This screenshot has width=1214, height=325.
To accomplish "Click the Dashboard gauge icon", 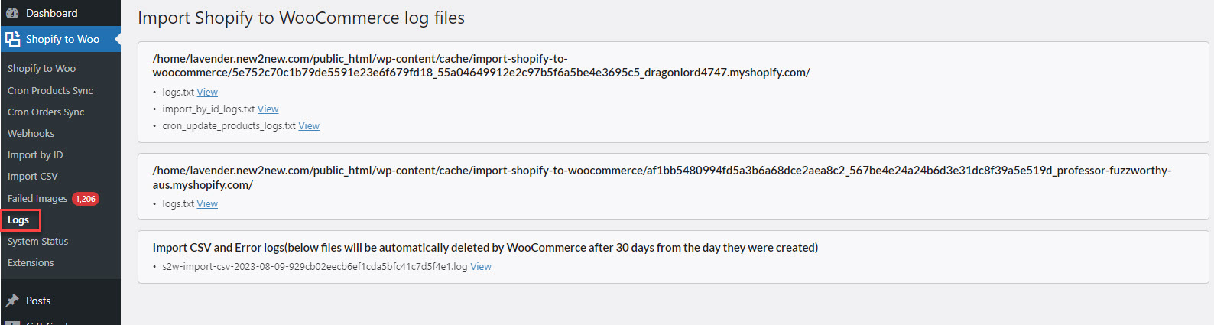I will (12, 13).
